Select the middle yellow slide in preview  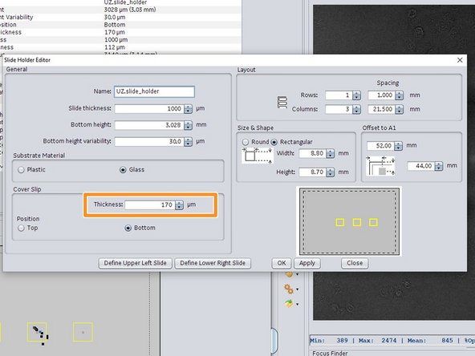coord(357,223)
